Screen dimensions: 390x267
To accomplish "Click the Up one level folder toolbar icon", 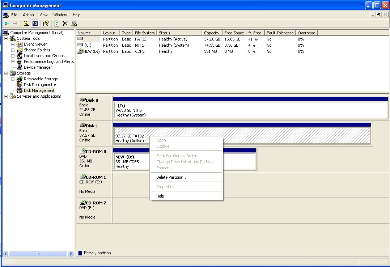I will 26,23.
